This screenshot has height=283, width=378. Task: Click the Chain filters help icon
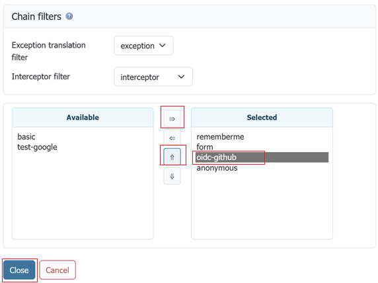click(x=69, y=17)
